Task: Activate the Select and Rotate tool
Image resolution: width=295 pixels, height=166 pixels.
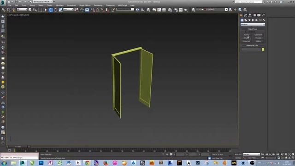Action: tap(55, 10)
